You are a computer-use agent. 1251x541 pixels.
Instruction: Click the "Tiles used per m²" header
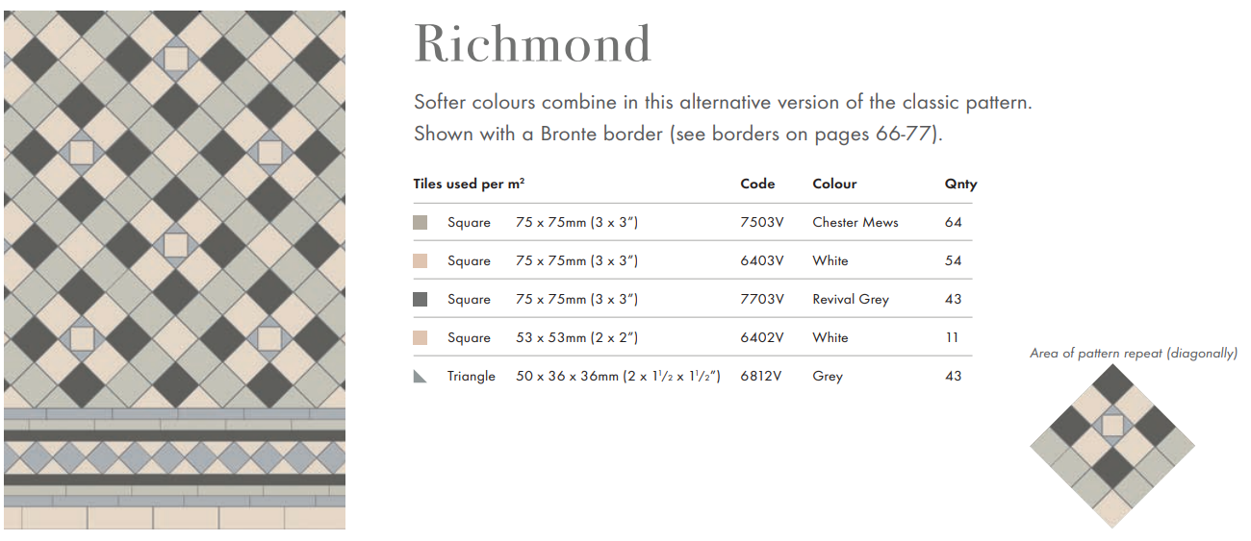click(x=469, y=184)
